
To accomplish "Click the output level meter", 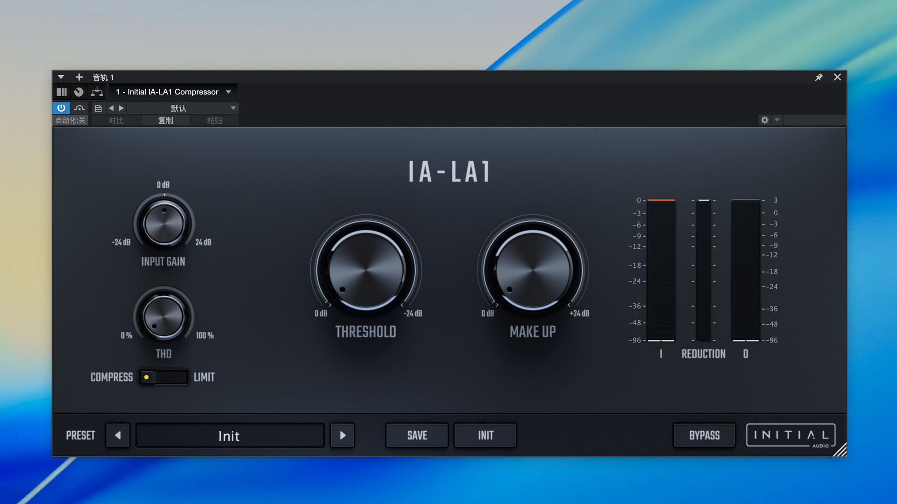I will pyautogui.click(x=746, y=270).
